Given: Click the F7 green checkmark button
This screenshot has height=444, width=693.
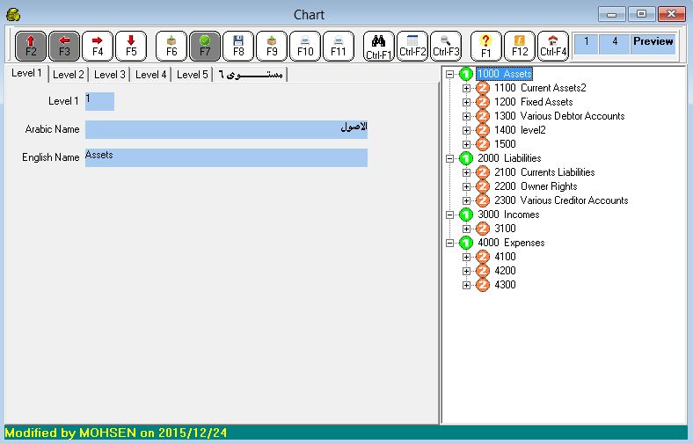Looking at the screenshot, I should 205,46.
